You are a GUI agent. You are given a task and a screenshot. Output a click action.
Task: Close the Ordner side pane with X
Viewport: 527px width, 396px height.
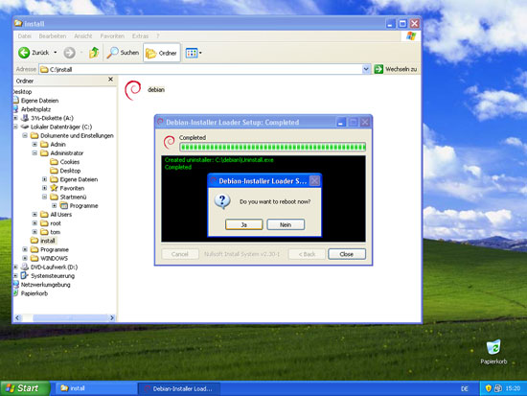[x=110, y=80]
